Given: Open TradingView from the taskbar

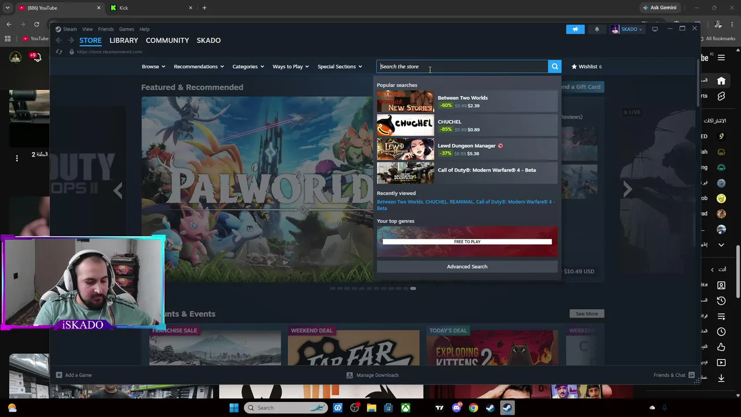Looking at the screenshot, I should [439, 408].
